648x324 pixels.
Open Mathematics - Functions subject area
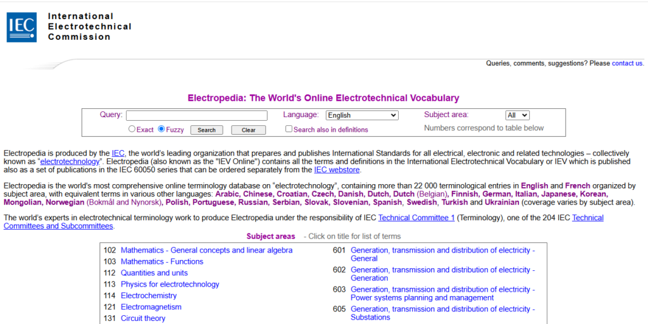click(x=162, y=261)
